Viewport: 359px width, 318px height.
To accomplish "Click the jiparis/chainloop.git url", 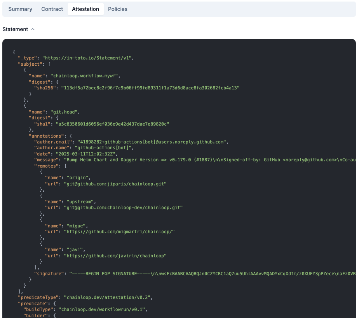I will [115, 184].
